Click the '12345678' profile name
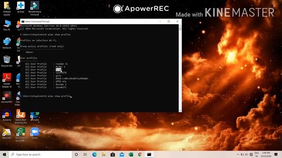This screenshot has height=158, width=282. click(x=61, y=72)
